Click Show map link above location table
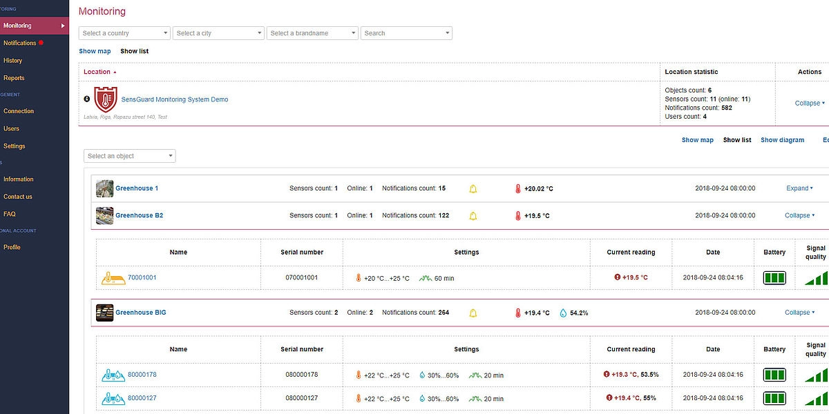The height and width of the screenshot is (414, 829). [95, 51]
